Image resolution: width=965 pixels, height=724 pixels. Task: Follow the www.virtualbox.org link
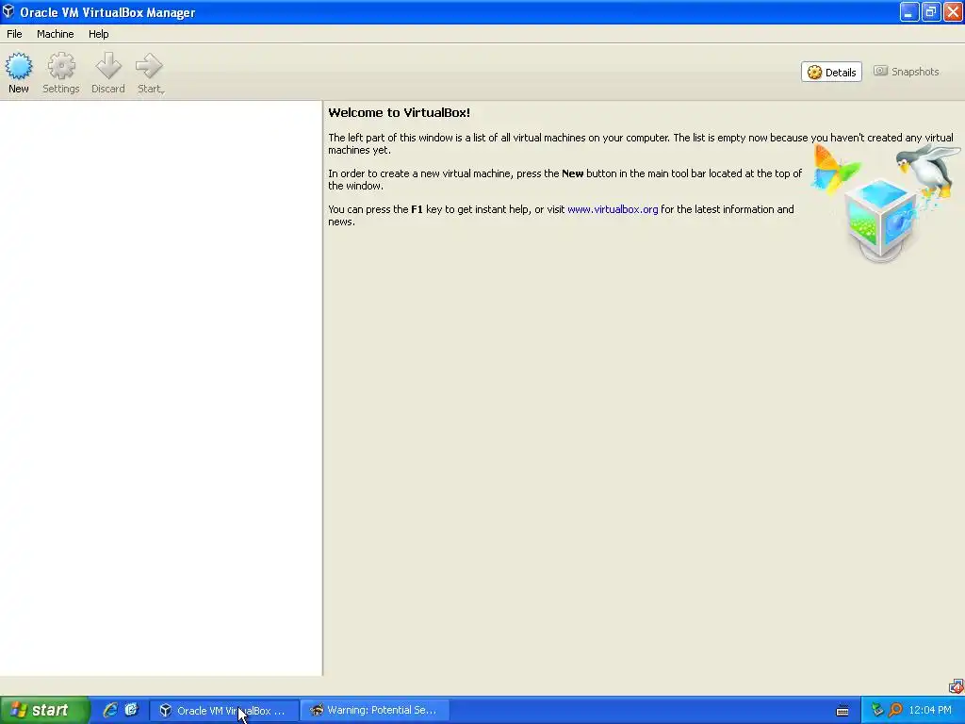click(613, 209)
